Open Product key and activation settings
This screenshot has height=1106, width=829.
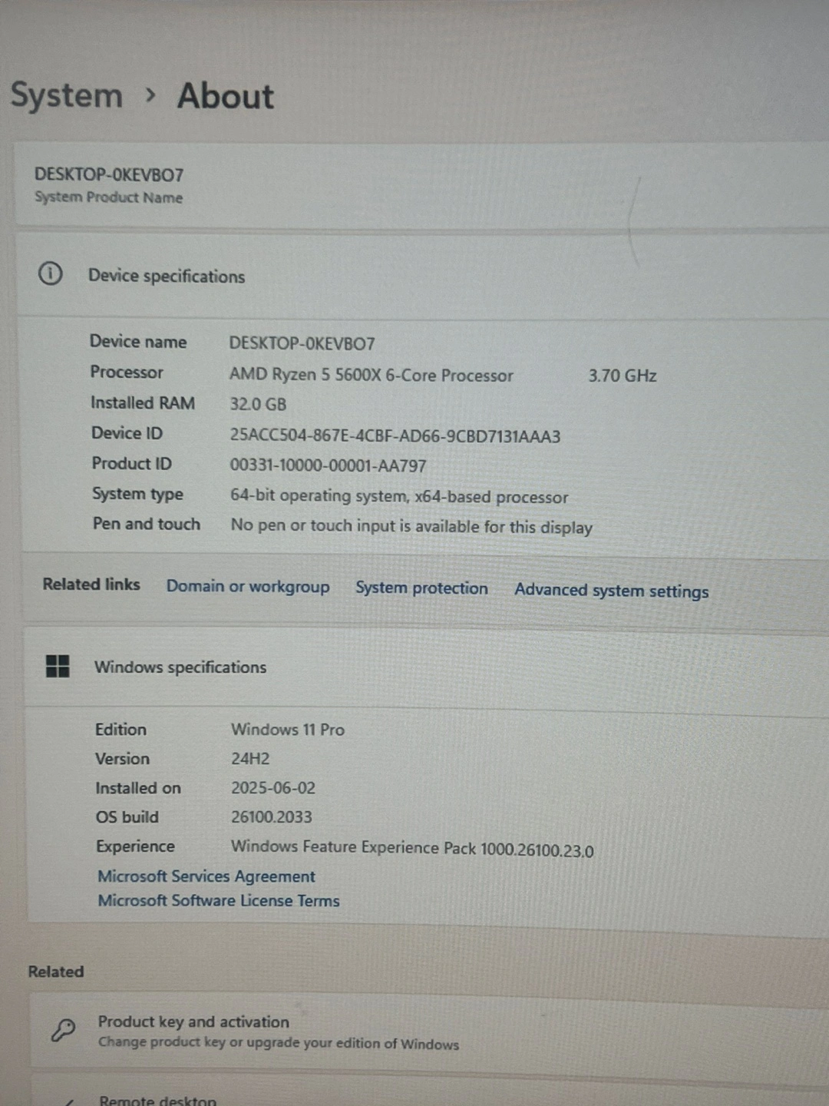tap(430, 1031)
